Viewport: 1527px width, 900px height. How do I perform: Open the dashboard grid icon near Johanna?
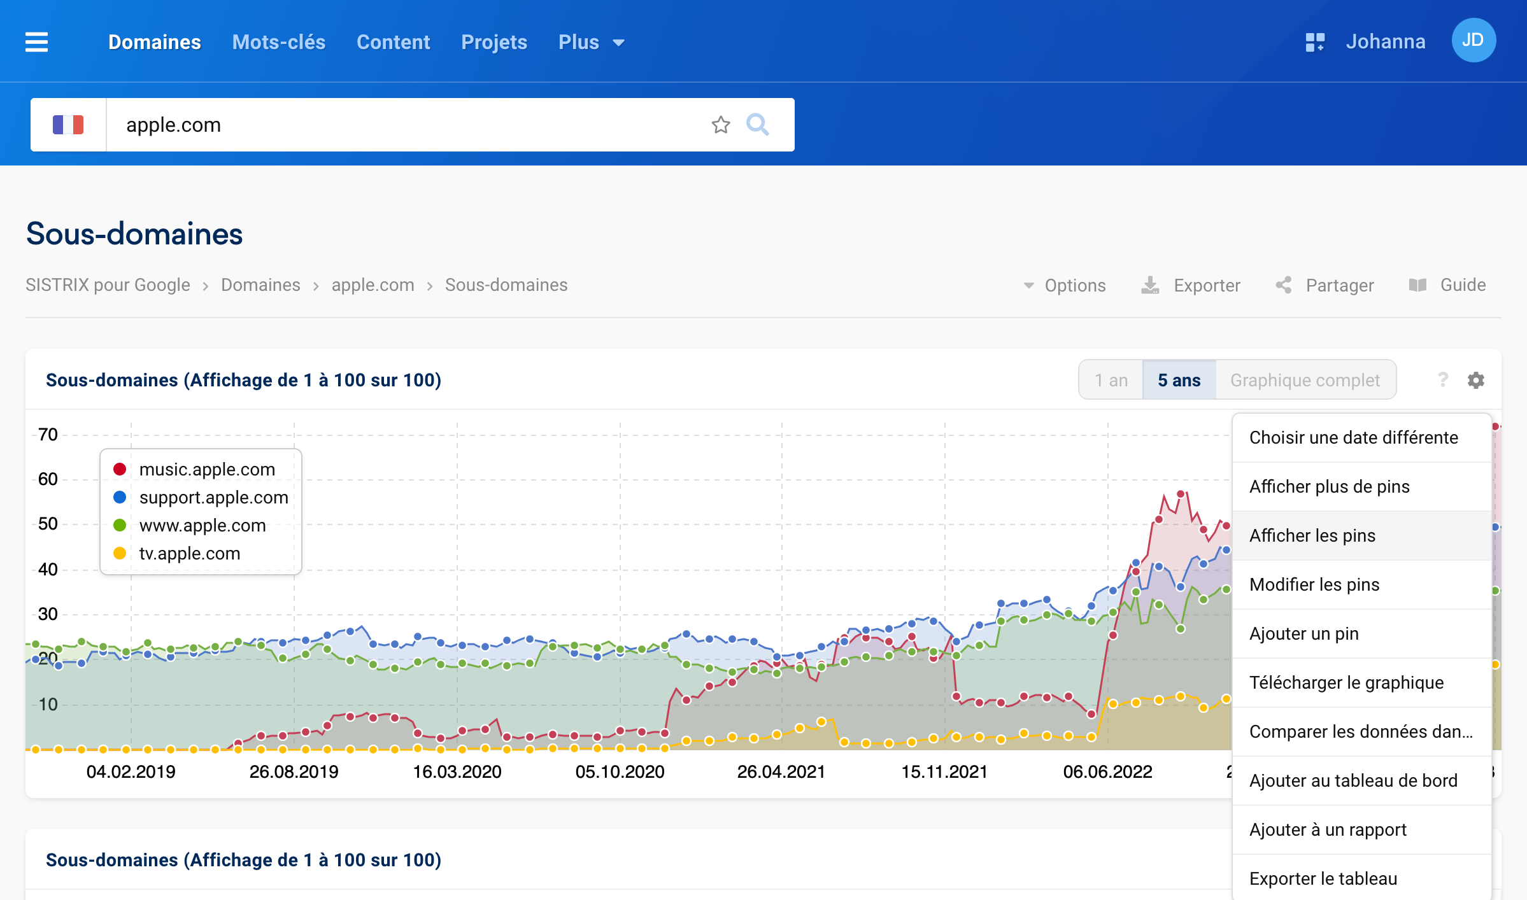click(1314, 42)
